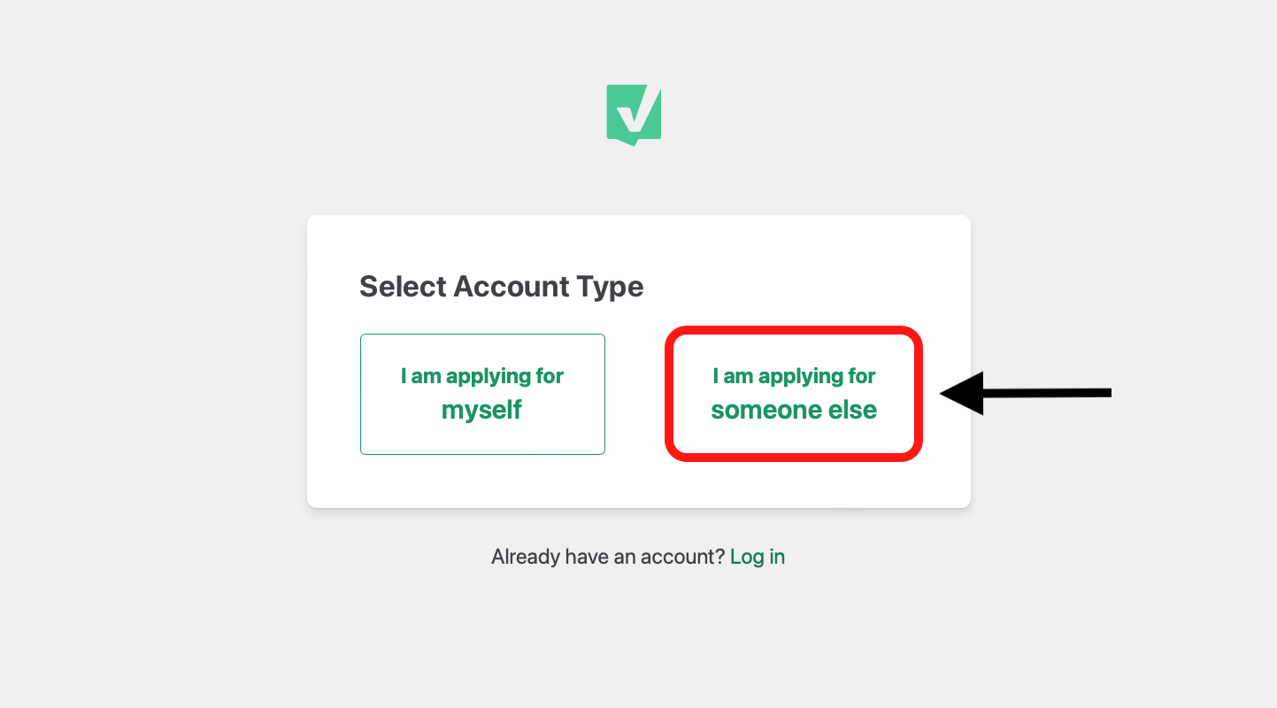Click the 'myself' text in the left box
This screenshot has height=708, width=1277.
[482, 410]
